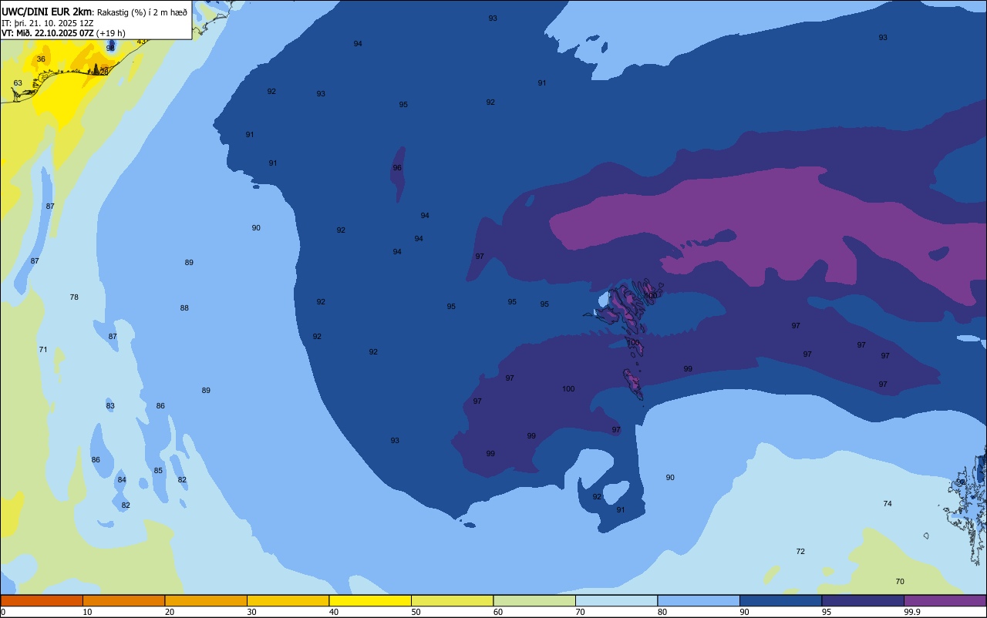The height and width of the screenshot is (618, 987).
Task: Click the 'VT: Mið. 22.10.2025 07Z' line
Action: pos(48,32)
